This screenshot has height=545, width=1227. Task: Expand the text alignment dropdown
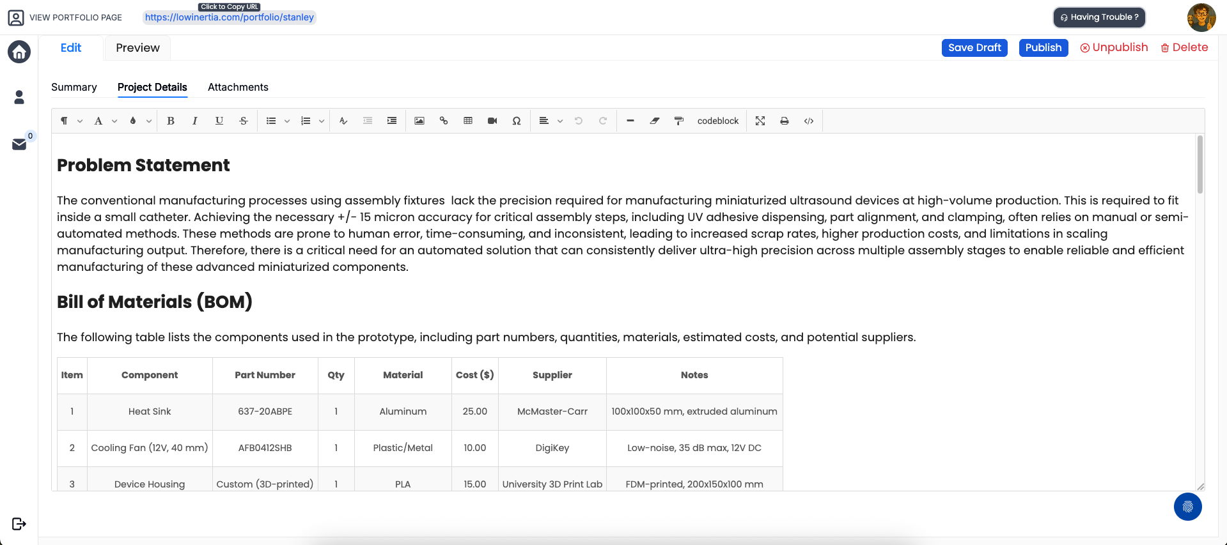click(x=551, y=121)
